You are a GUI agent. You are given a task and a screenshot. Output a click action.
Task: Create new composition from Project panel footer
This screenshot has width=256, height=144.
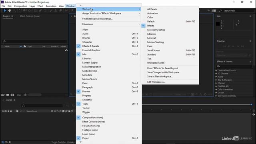click(12, 95)
